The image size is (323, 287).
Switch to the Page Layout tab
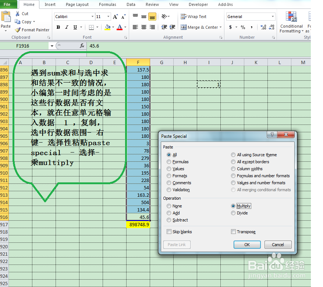click(x=77, y=4)
